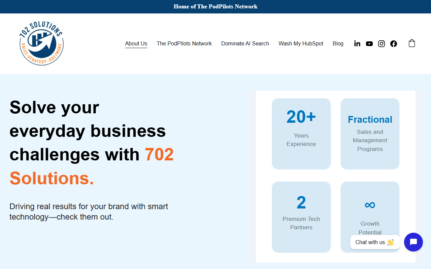Open the YouTube social icon
The height and width of the screenshot is (269, 431).
369,44
